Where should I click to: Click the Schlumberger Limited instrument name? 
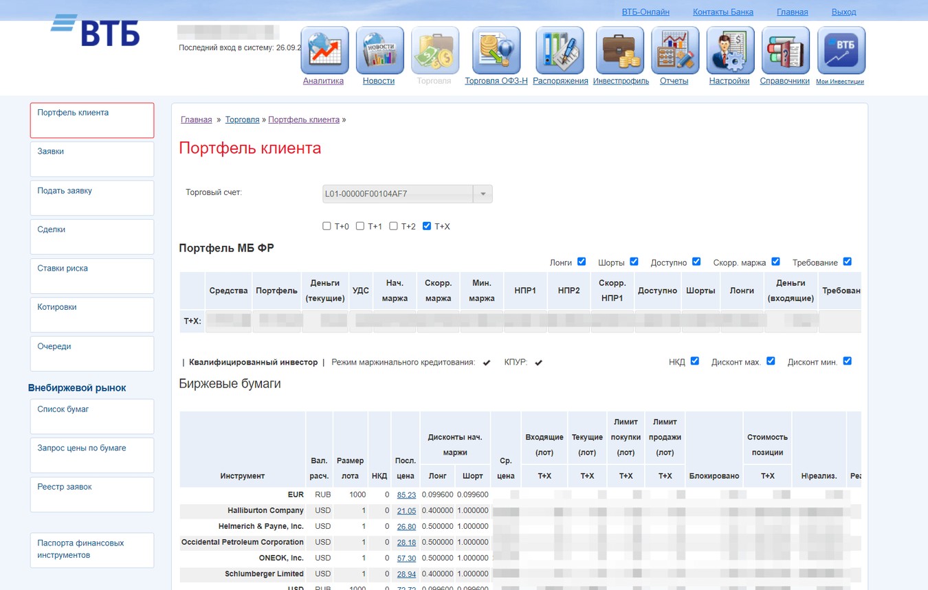[264, 574]
